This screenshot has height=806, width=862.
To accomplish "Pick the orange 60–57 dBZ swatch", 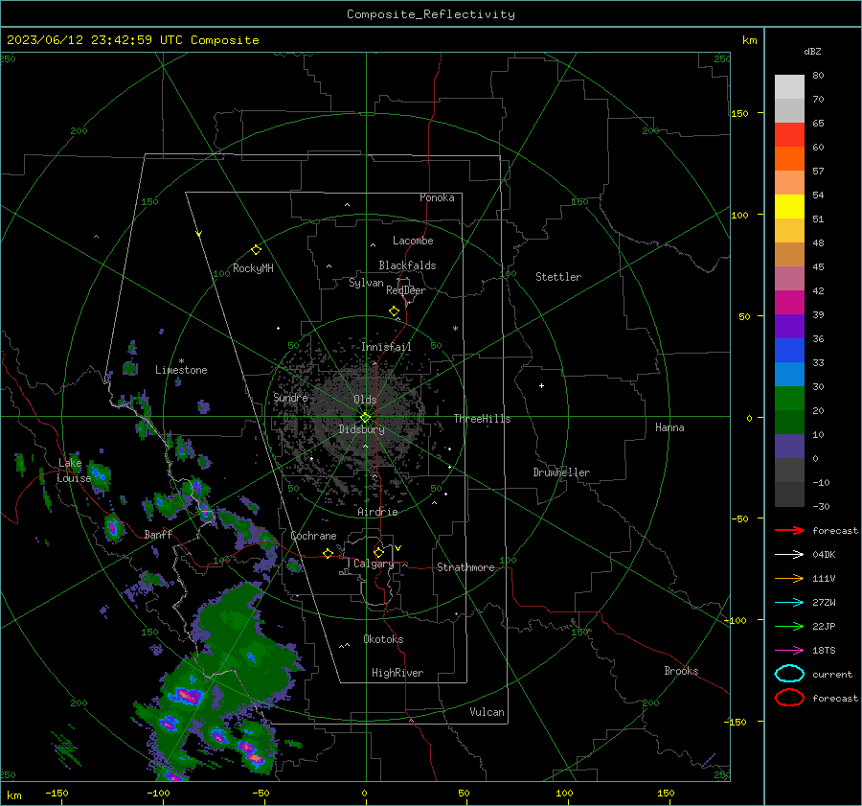I will coord(789,159).
